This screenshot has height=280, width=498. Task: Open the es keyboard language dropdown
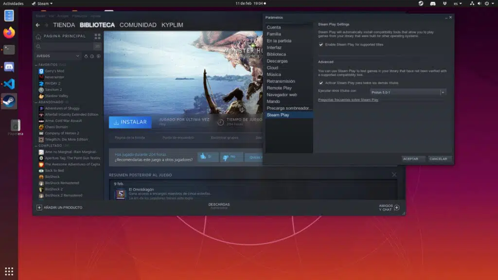point(457,3)
